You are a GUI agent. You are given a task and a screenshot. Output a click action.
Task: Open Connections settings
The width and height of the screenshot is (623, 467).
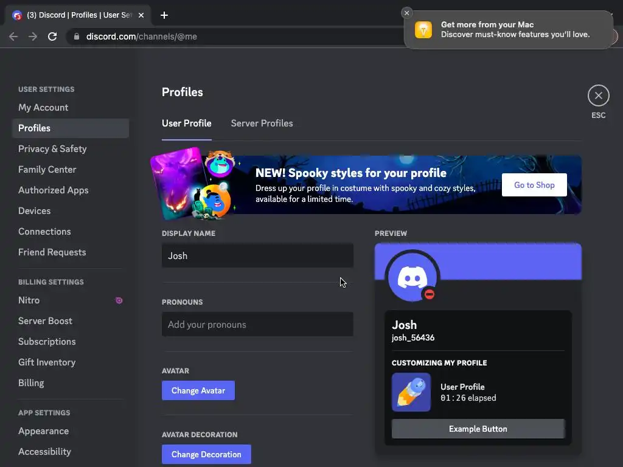[x=71, y=232]
